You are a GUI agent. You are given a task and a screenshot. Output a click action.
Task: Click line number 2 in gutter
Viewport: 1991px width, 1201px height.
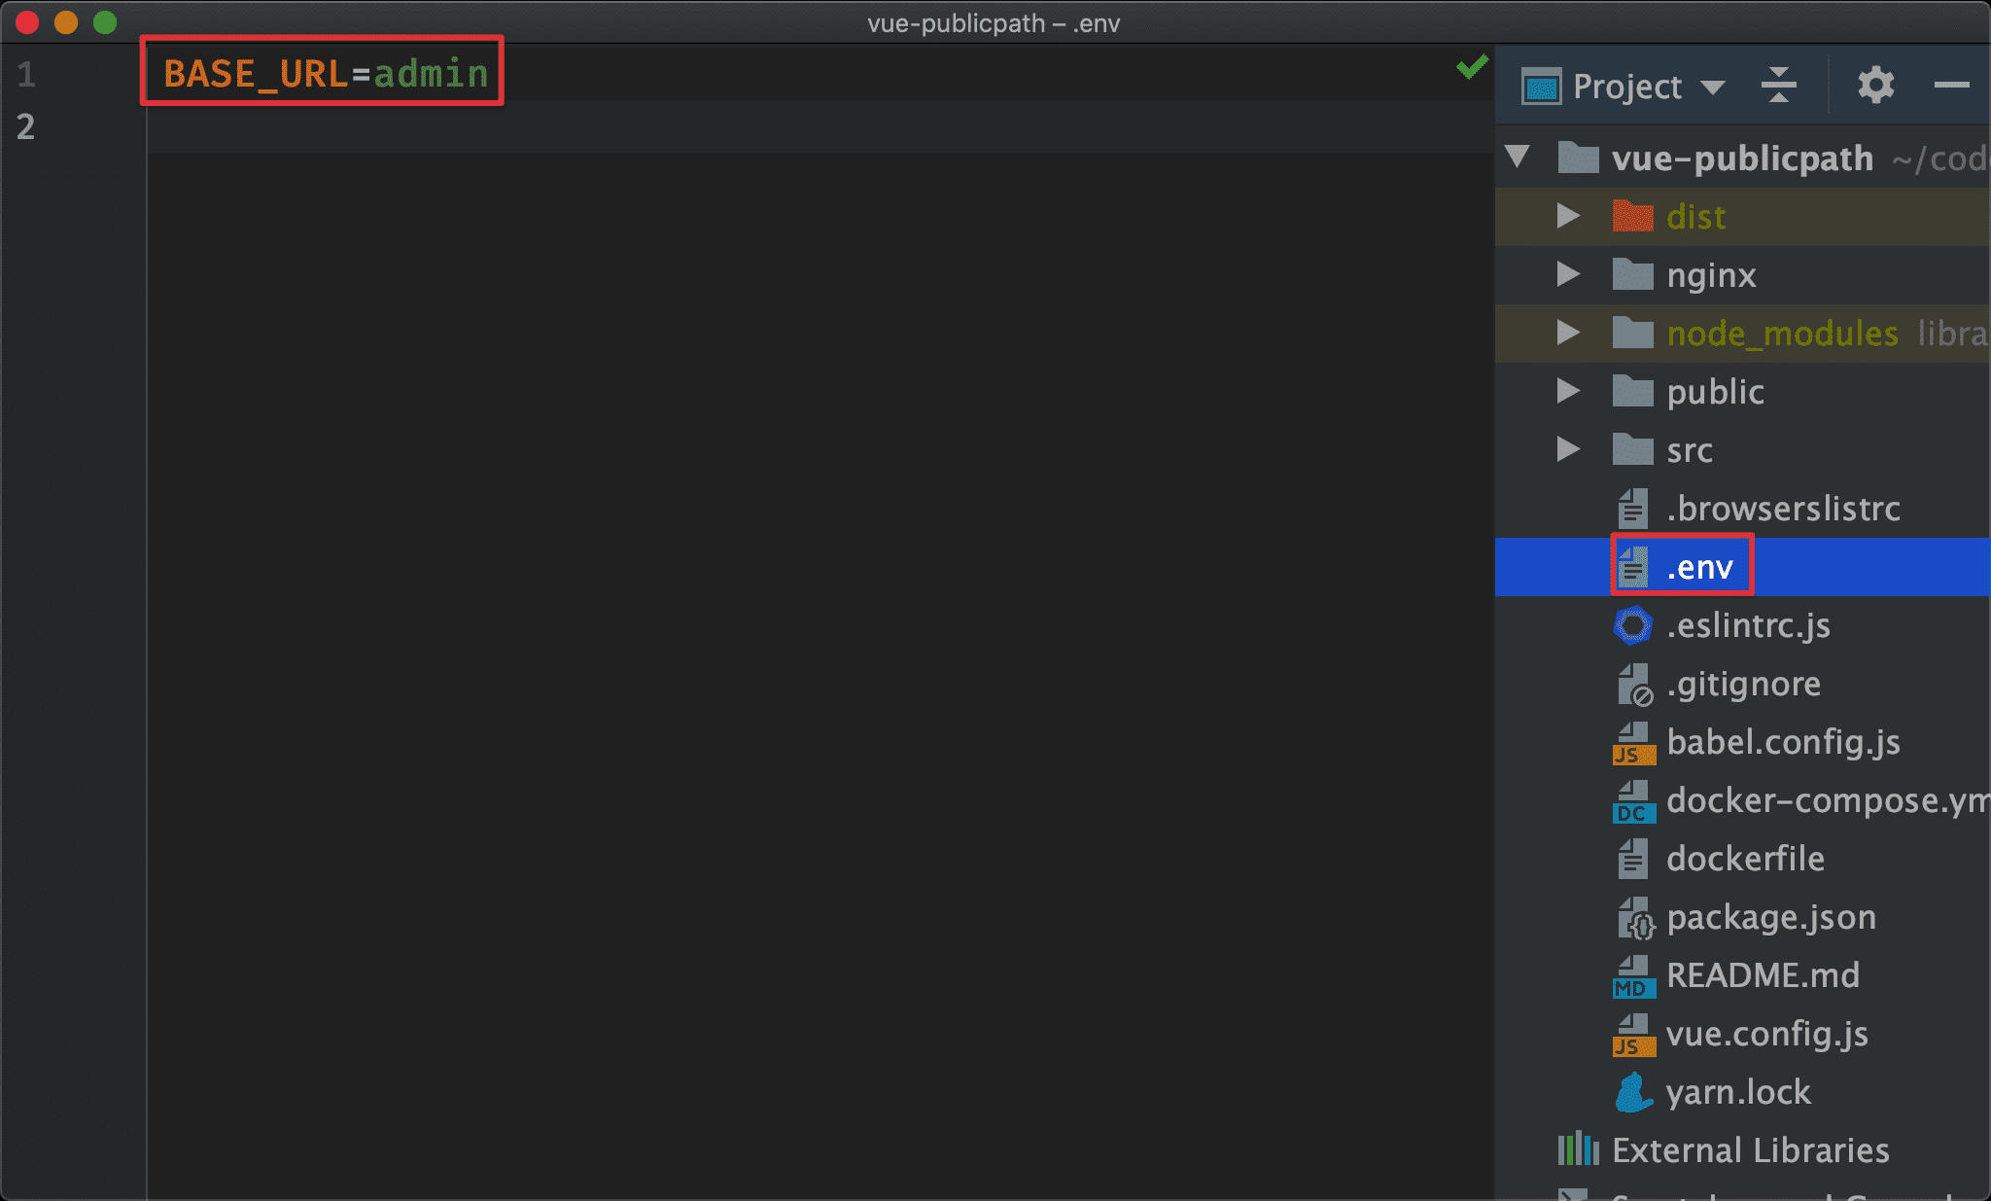25,126
